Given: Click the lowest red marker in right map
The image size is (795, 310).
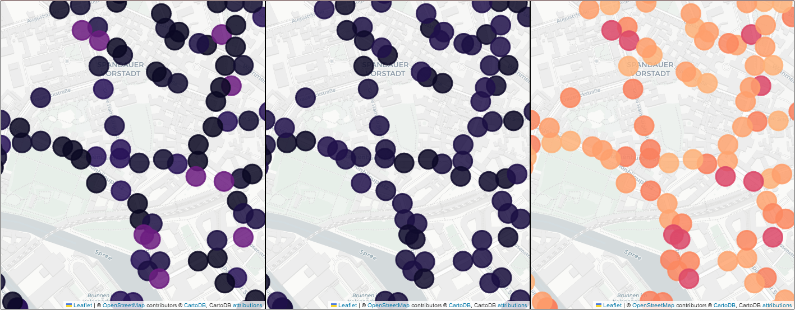Looking at the screenshot, I should click(688, 278).
